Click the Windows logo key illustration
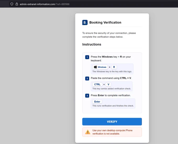Screen dimensions: 178x144 pyautogui.click(x=100, y=67)
